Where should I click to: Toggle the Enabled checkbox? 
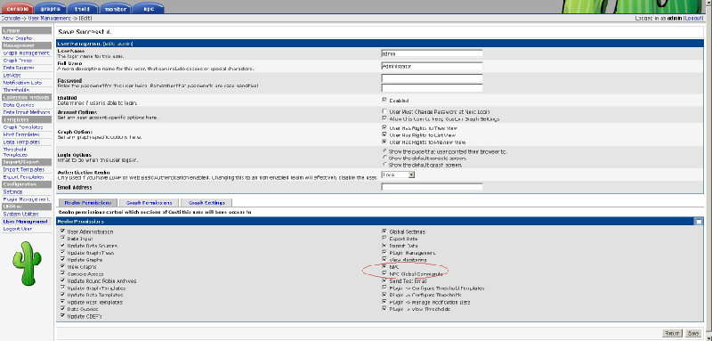pyautogui.click(x=384, y=100)
